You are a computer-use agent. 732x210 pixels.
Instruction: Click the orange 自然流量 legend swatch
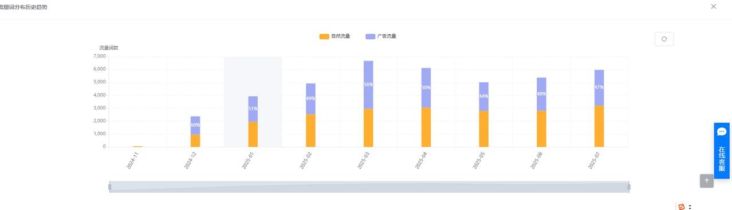tap(324, 37)
